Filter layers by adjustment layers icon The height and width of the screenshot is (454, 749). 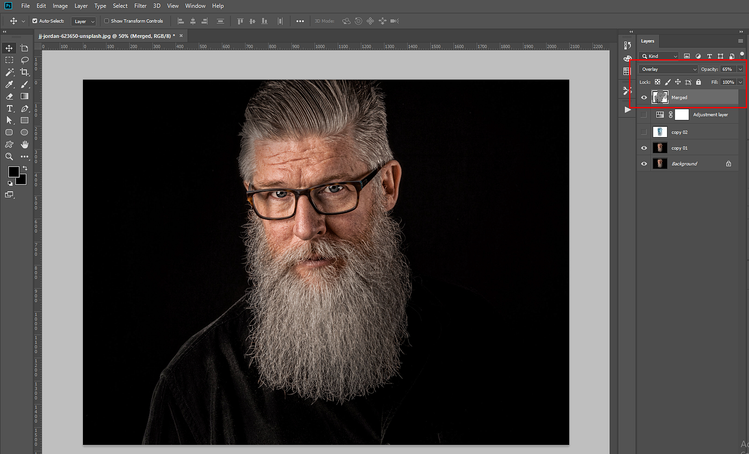[698, 56]
